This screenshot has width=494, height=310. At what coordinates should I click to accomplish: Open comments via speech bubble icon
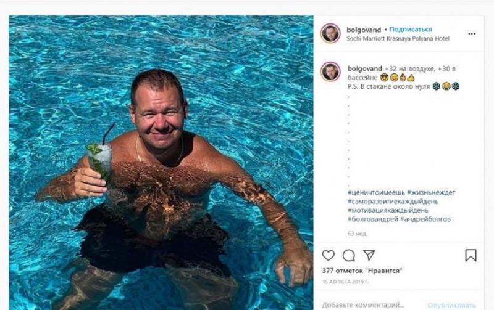click(x=349, y=255)
